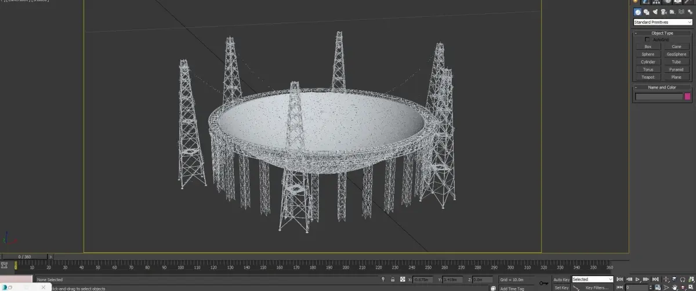696x291 pixels.
Task: Click frame 100 on the timeline
Action: tap(180, 267)
